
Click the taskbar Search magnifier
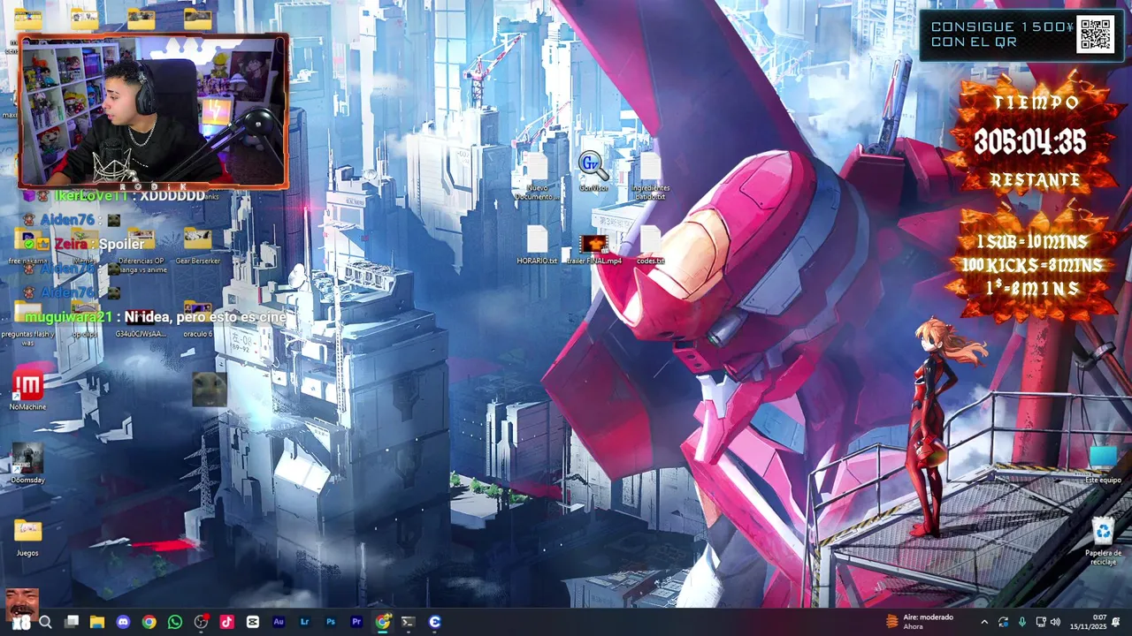46,622
